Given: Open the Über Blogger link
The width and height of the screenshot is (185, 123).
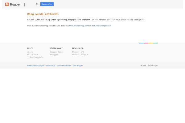Looking at the screenshot, I should (78, 66).
